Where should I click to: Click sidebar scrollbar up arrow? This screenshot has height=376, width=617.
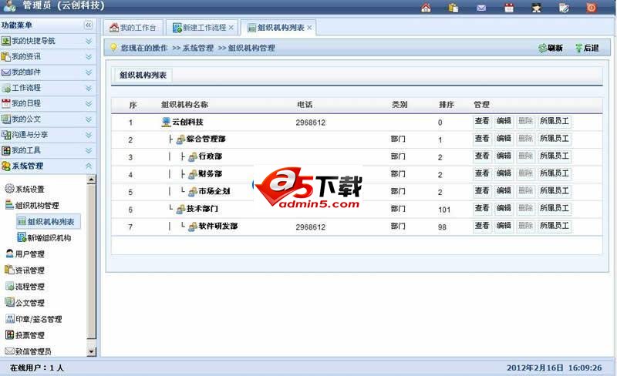click(x=91, y=180)
